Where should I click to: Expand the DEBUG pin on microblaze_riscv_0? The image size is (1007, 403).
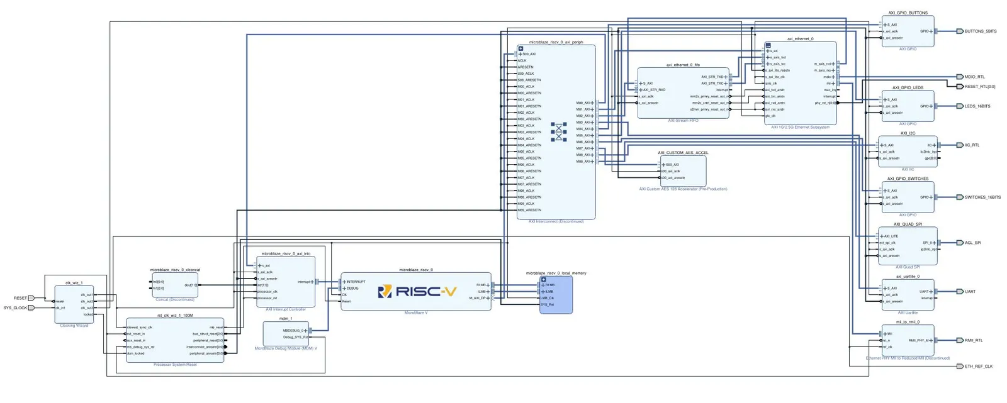(344, 289)
